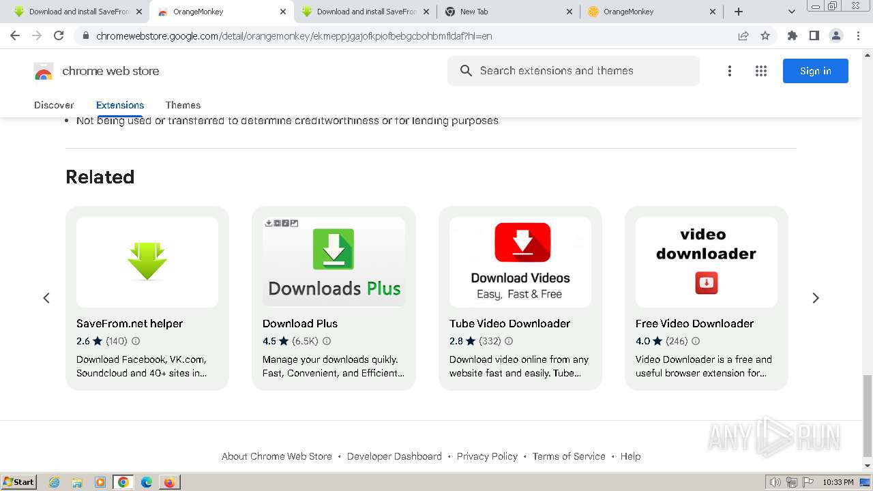Click the volume icon in system tray
Screen dimensions: 873x491
click(x=775, y=482)
